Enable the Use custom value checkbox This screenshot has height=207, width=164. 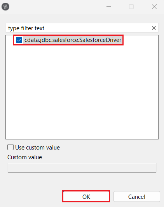10,147
